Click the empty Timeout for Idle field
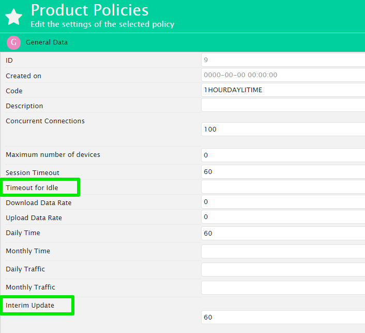This screenshot has width=365, height=333. 283,187
